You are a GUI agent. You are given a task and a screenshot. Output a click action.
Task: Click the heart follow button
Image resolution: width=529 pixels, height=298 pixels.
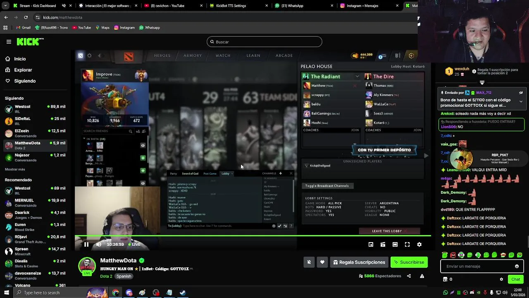click(x=322, y=262)
